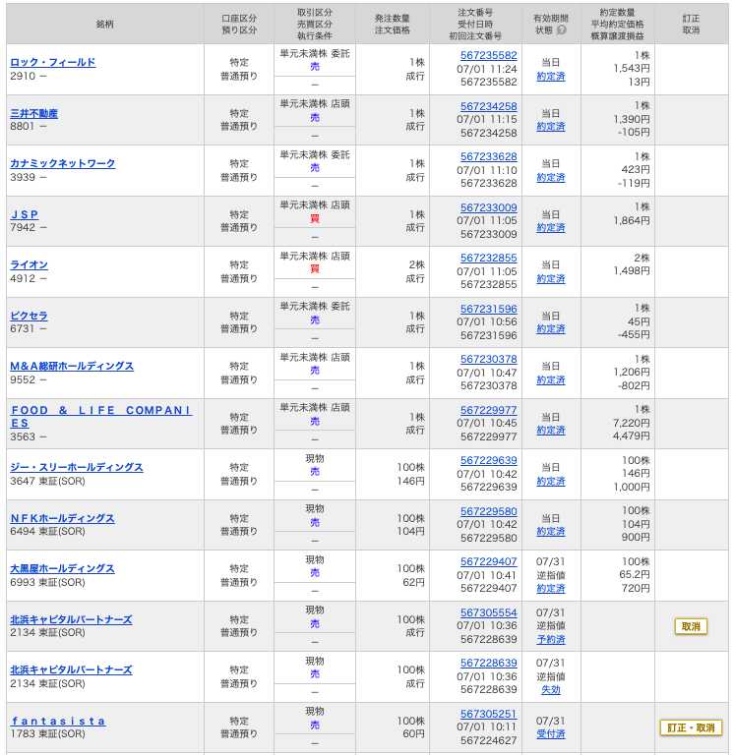
Task: Click 約定済 status for M&A総研 order
Action: (551, 379)
